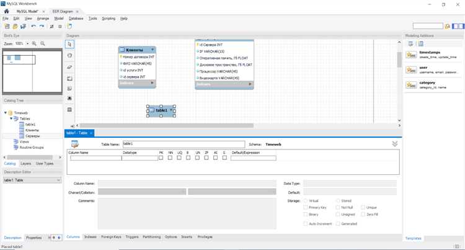Collapse the Timeweb schema tree node
The image size is (465, 250).
coord(6,113)
